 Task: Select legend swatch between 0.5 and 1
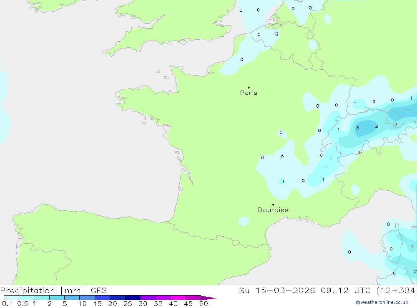coord(27,298)
